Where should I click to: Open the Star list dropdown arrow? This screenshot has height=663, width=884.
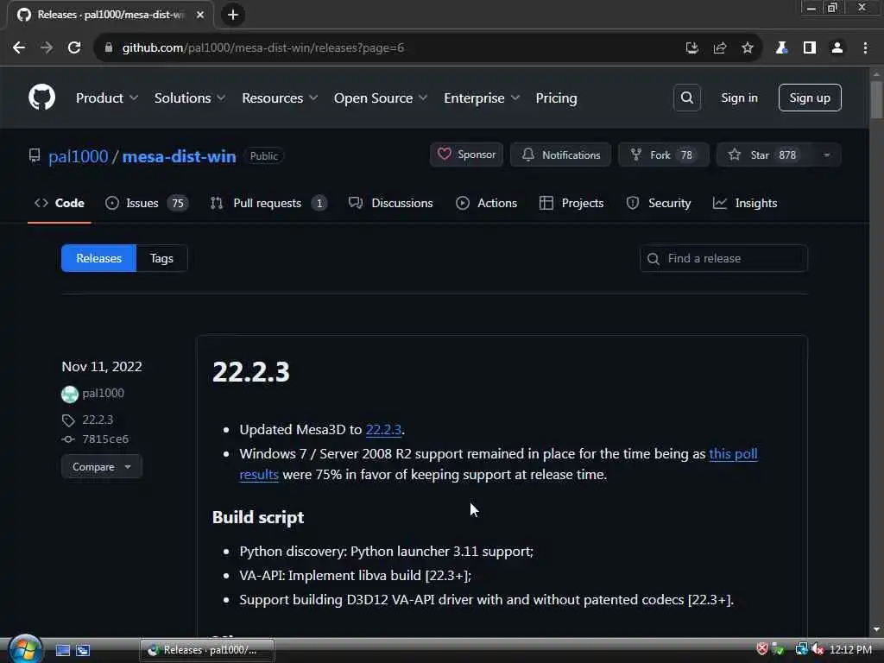[x=826, y=155]
